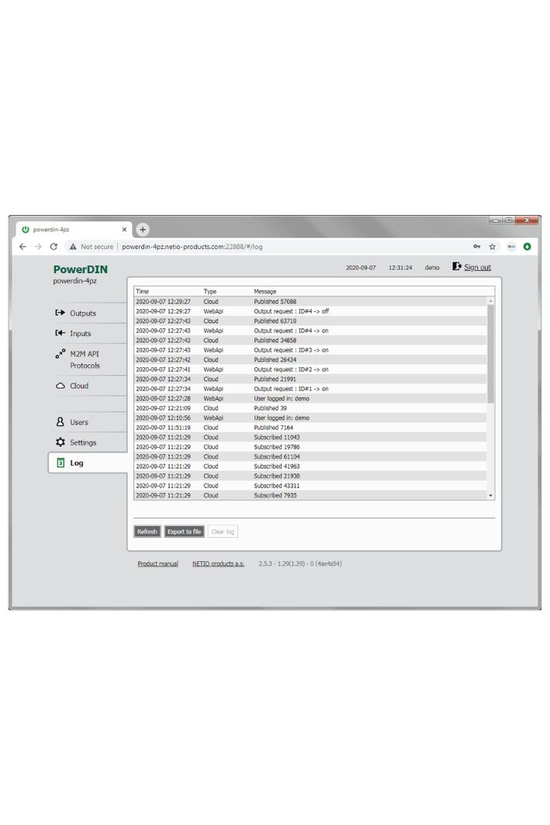Bookmark this page with star icon
Screen dimensions: 550x825
click(492, 247)
